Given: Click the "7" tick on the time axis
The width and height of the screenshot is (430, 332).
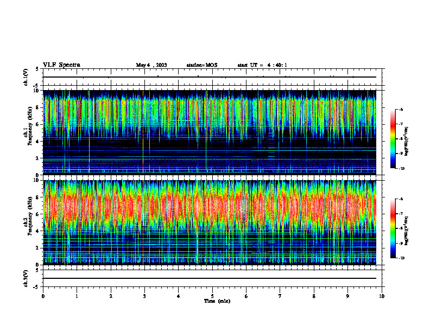Looking at the screenshot, I should coord(280,296).
